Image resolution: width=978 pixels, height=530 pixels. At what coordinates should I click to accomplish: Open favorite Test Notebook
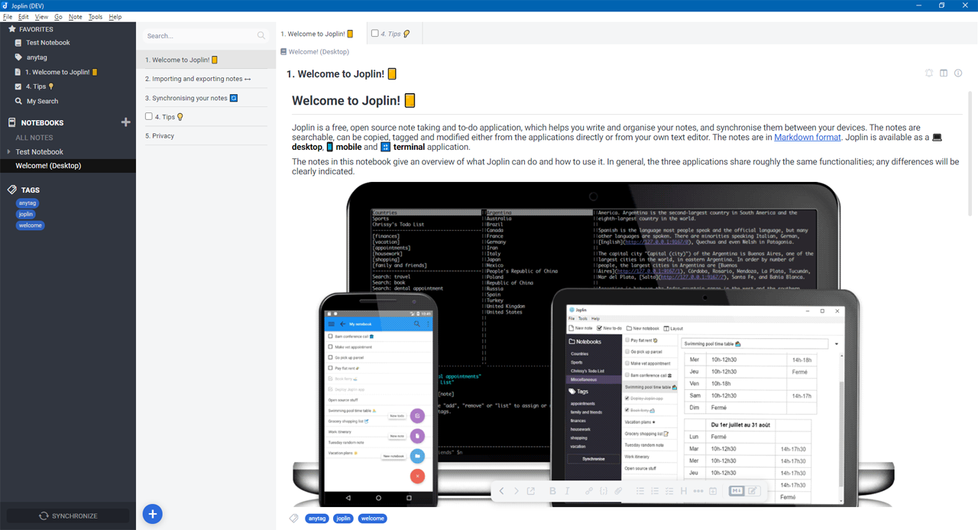click(x=47, y=43)
